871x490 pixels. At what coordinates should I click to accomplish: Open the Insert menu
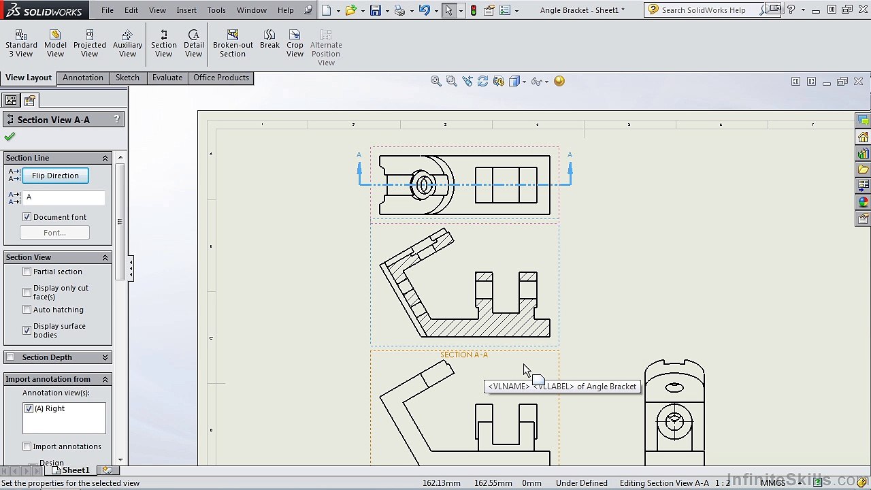coord(186,10)
